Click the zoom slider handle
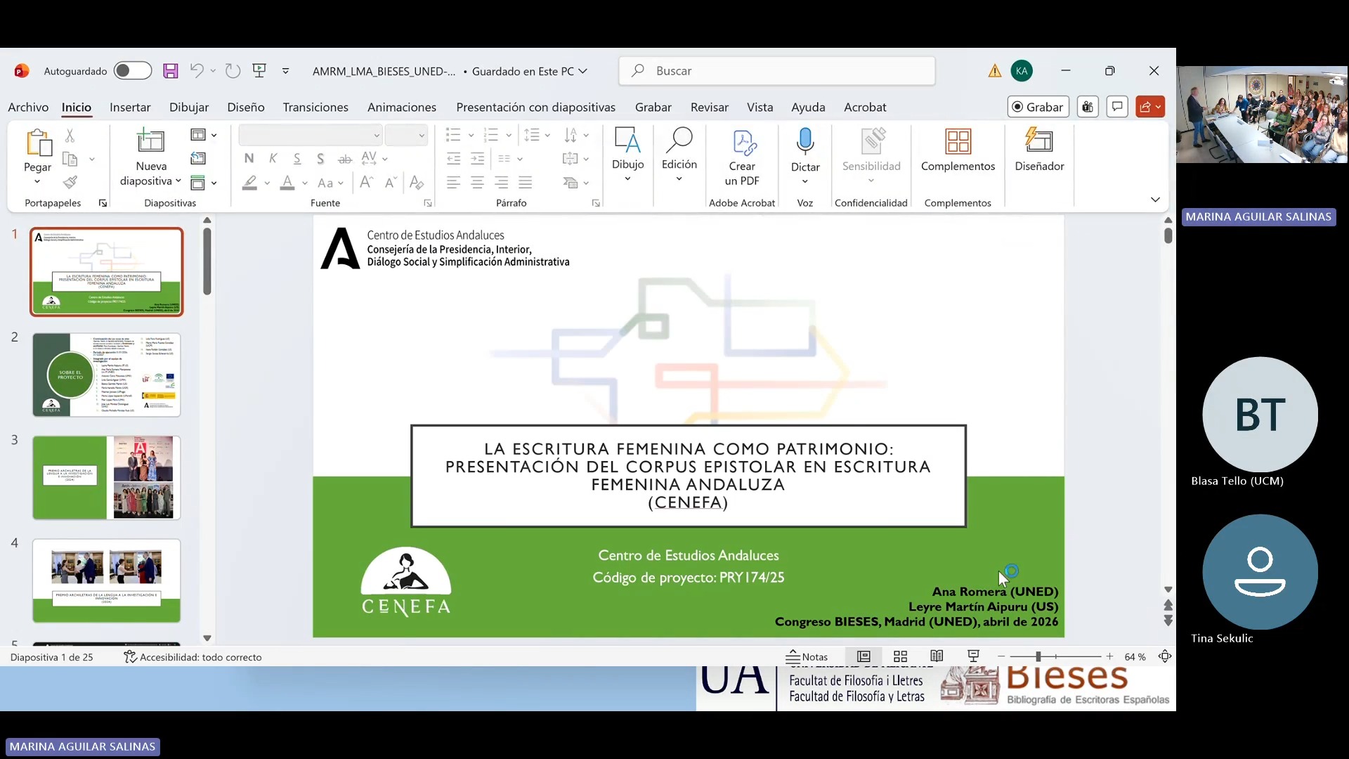 pos(1038,656)
